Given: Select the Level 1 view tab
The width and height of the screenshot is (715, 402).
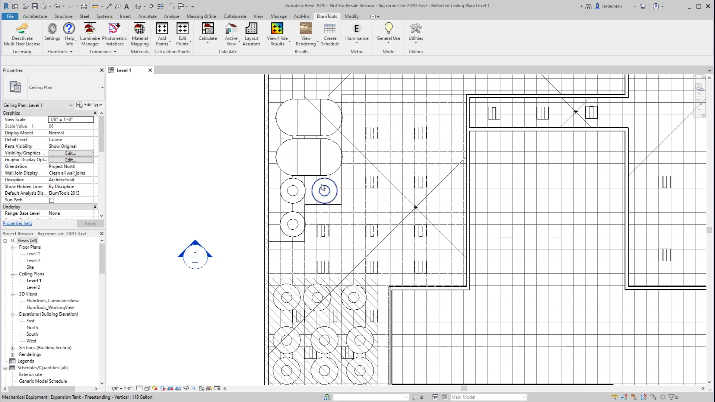Looking at the screenshot, I should click(x=124, y=70).
